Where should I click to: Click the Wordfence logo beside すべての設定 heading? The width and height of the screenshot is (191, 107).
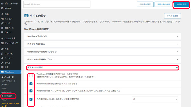(x=26, y=15)
